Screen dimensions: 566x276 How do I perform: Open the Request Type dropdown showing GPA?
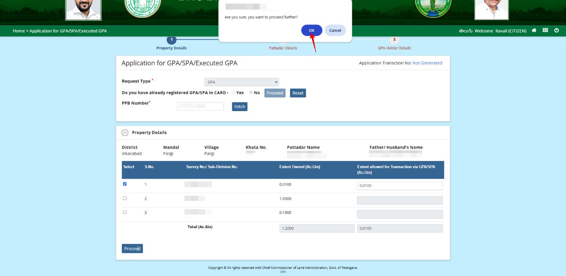point(241,82)
